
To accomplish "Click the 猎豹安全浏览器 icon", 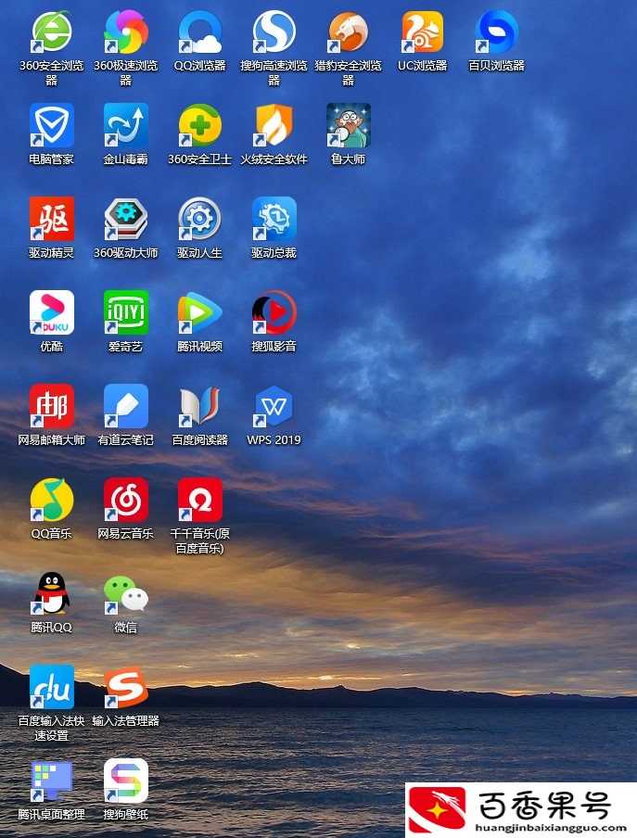I will pos(349,32).
